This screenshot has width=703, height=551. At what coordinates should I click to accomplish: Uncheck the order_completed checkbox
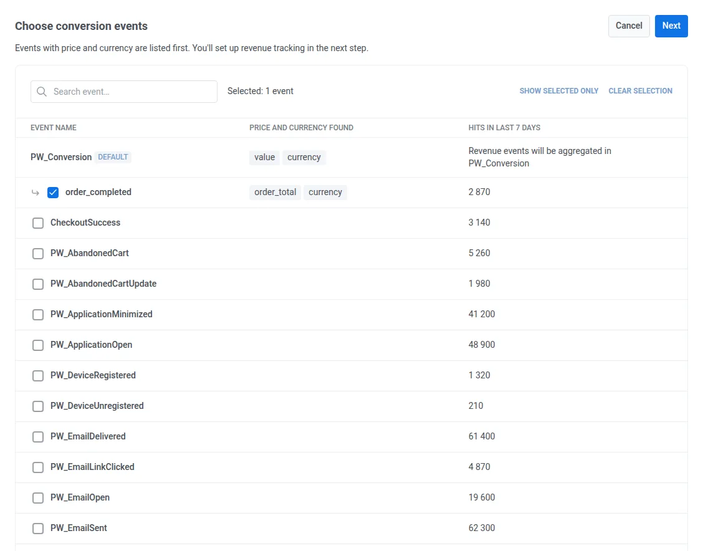tap(53, 193)
